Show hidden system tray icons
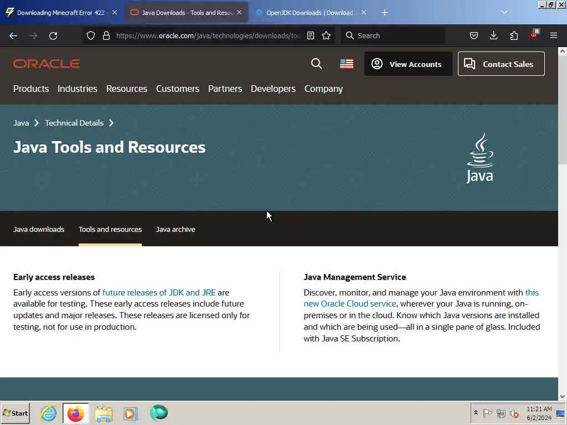 [x=476, y=413]
